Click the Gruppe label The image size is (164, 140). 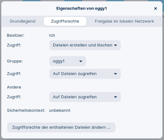(15, 61)
